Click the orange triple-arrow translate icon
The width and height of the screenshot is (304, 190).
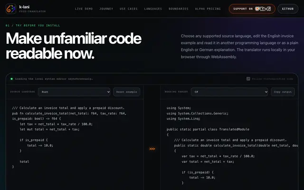click(x=152, y=149)
